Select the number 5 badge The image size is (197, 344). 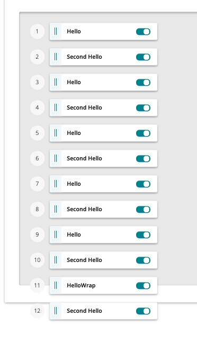pos(38,133)
